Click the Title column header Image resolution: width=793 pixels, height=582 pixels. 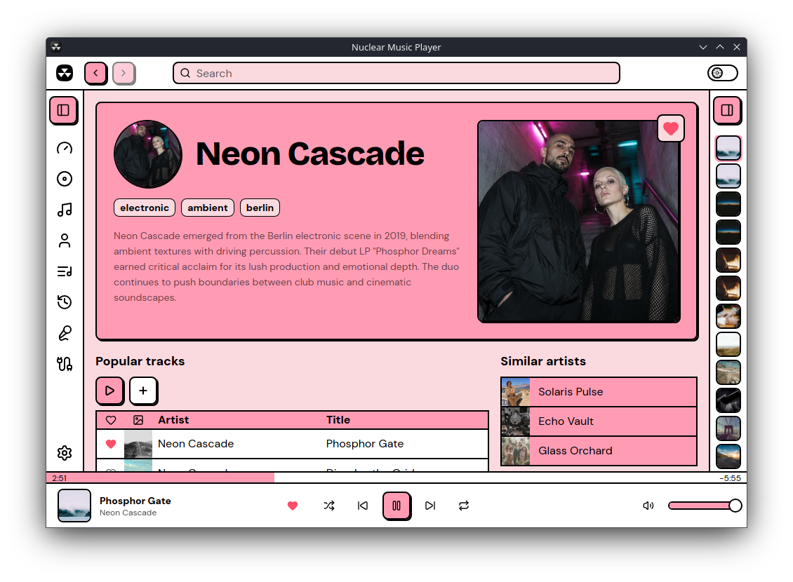pyautogui.click(x=338, y=420)
